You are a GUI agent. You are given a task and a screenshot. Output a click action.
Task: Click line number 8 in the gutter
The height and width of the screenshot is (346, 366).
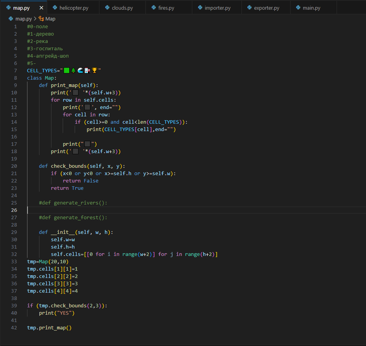[x=15, y=78]
